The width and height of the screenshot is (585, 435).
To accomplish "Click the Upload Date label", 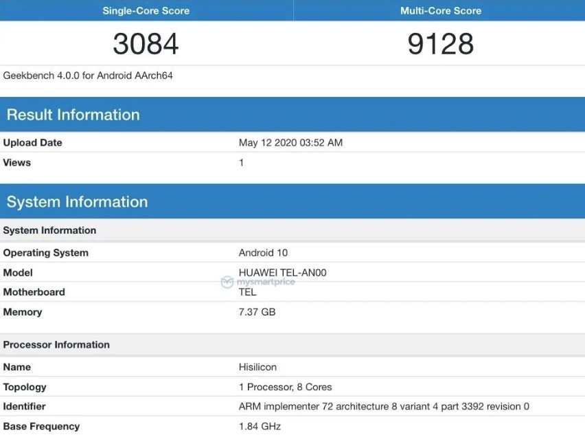I will [x=32, y=143].
